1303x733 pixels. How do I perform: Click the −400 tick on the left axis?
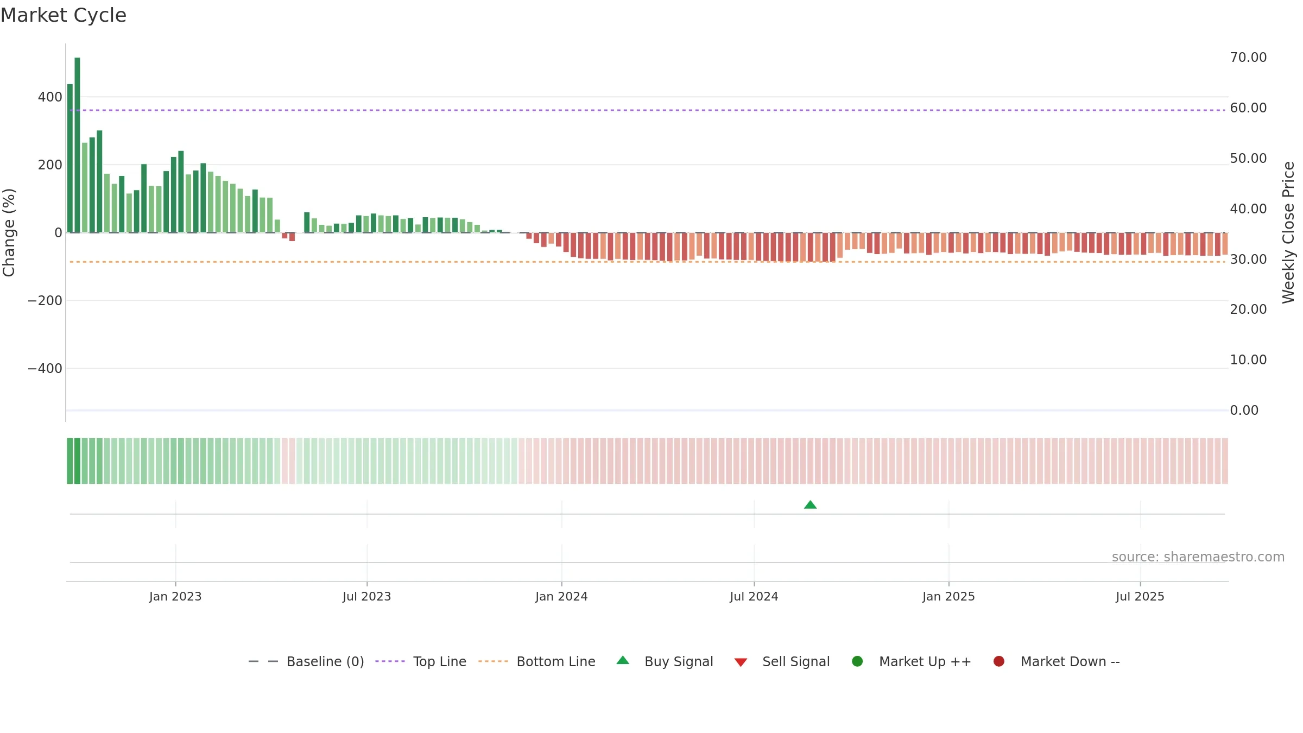45,369
